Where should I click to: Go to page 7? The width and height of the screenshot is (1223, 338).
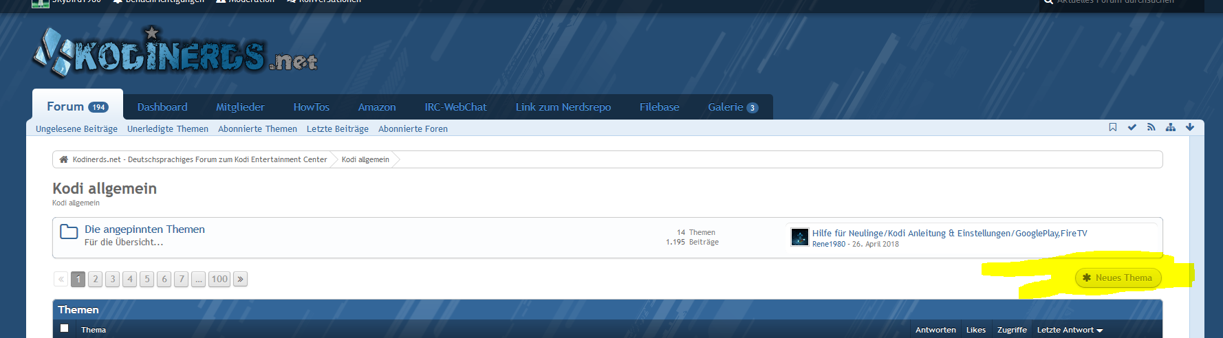point(182,279)
